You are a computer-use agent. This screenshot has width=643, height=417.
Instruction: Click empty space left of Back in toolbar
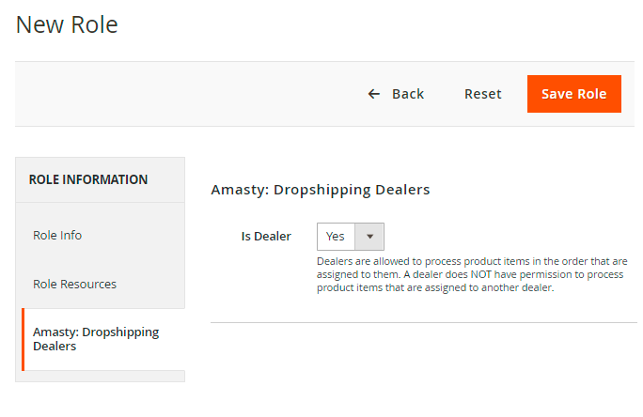click(188, 94)
